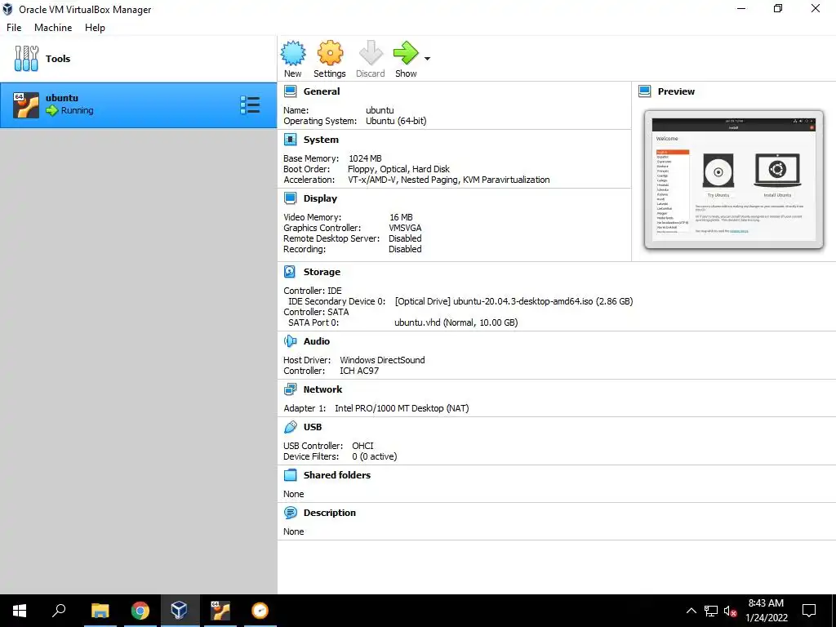Click the USB section heading
Screen dimensions: 836x627
(313, 427)
